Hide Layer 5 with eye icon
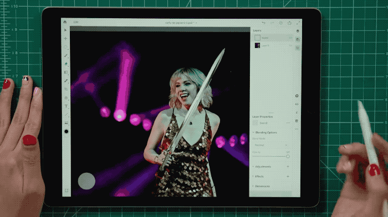The image size is (388, 217). pos(290,46)
